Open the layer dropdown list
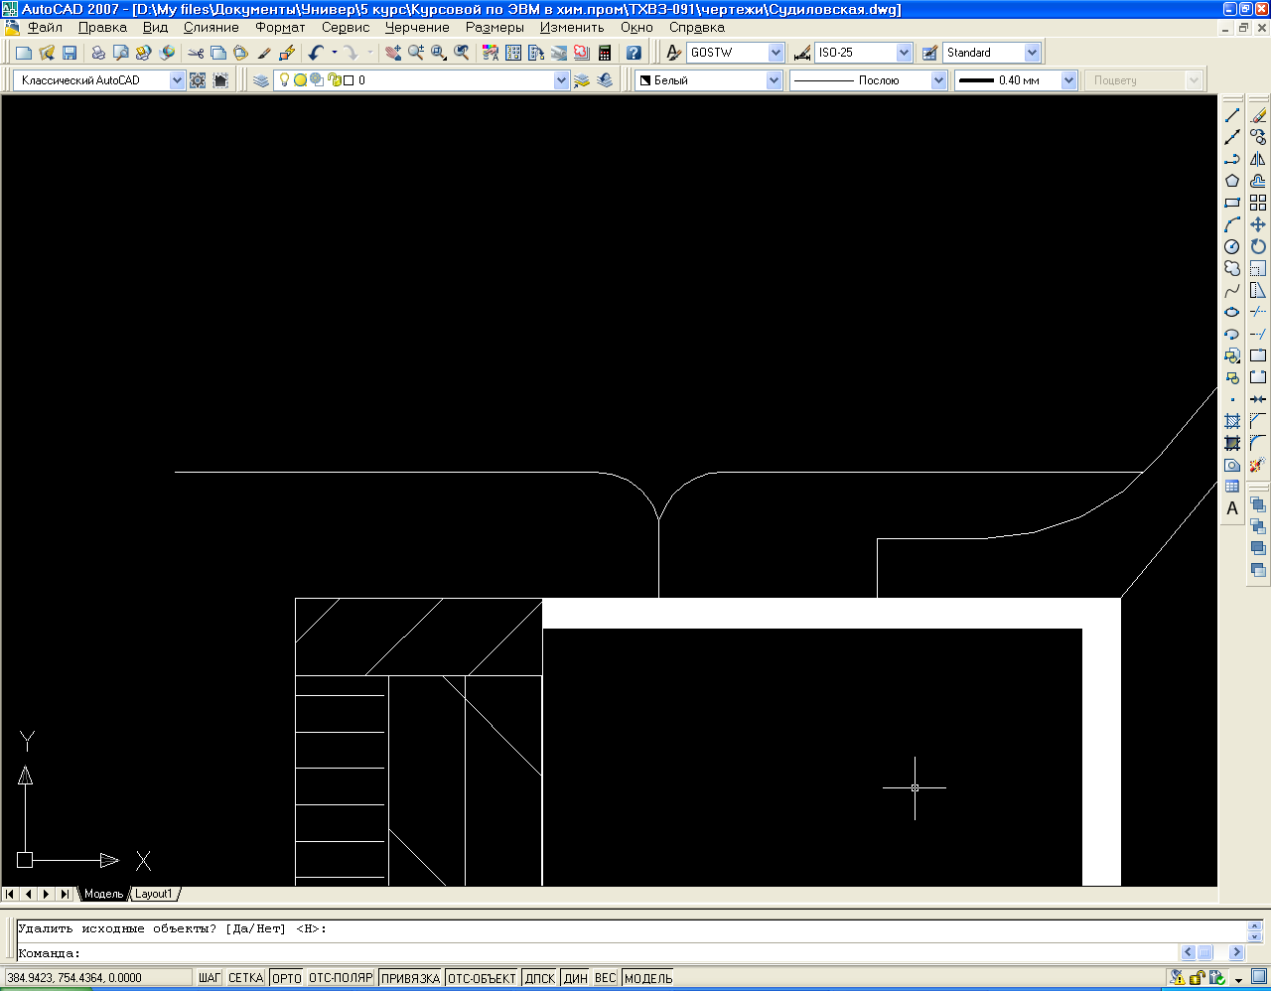The image size is (1271, 991). (x=561, y=80)
